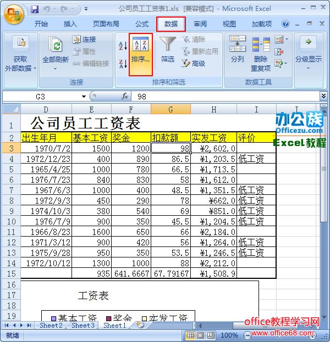Open the 开始 ribbon tab
Viewport: 330px width, 342px height.
pyautogui.click(x=41, y=24)
